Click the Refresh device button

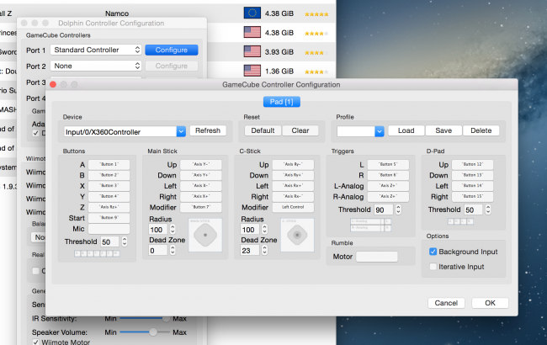coord(208,130)
